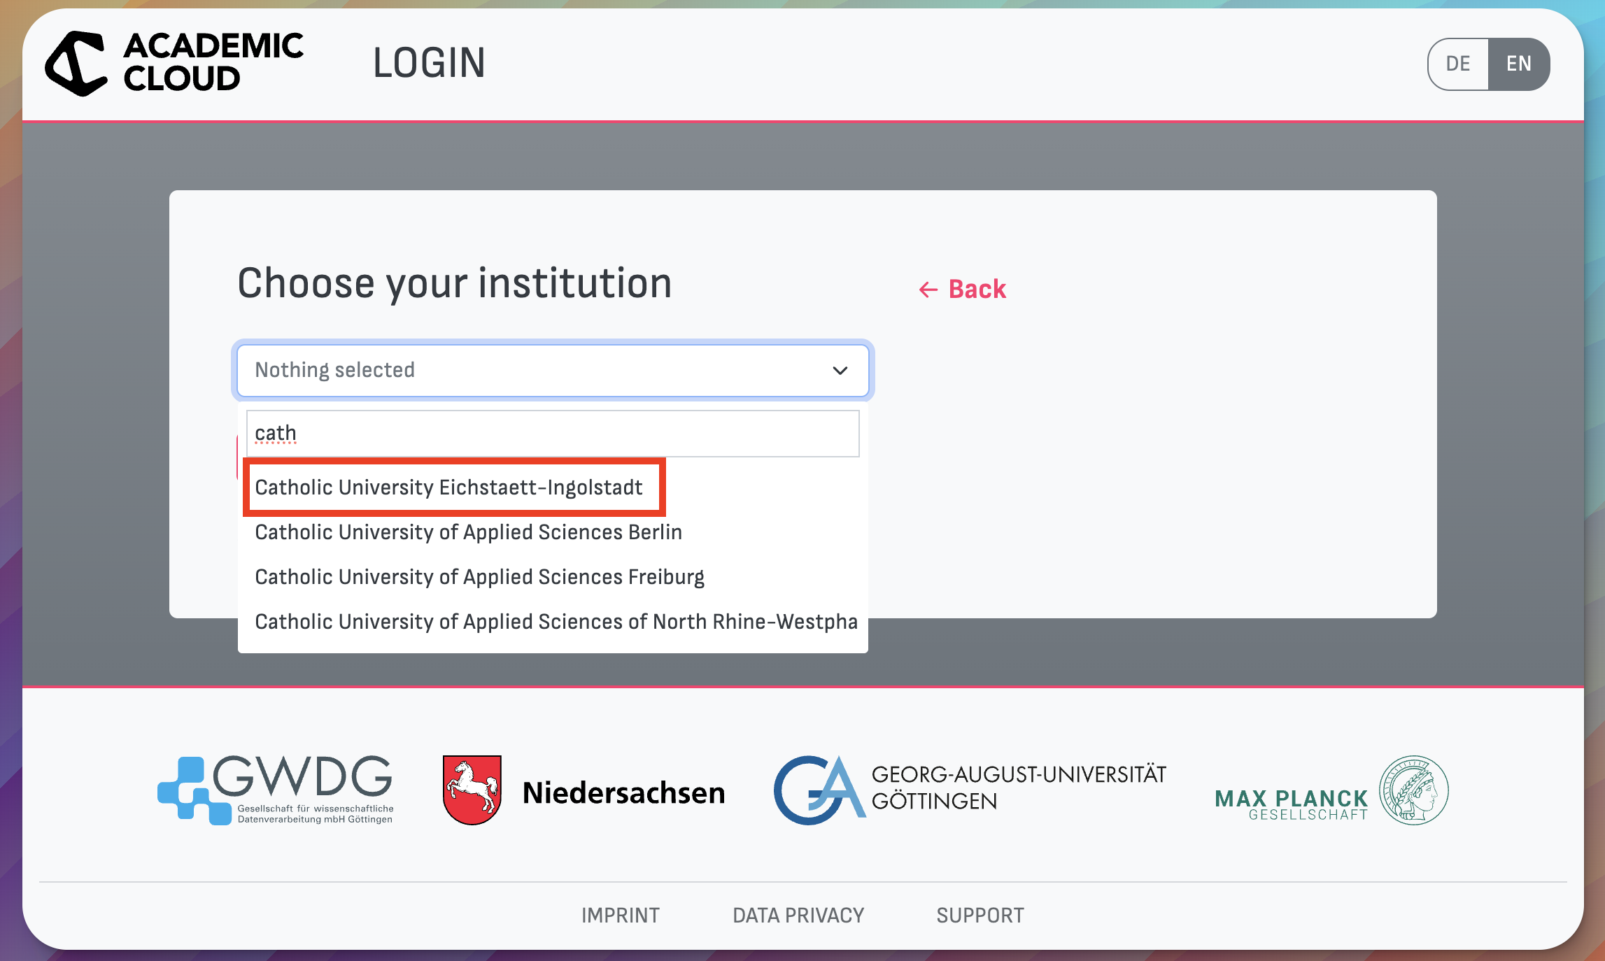This screenshot has width=1605, height=961.
Task: Collapse the institution dropdown chevron
Action: (x=840, y=370)
